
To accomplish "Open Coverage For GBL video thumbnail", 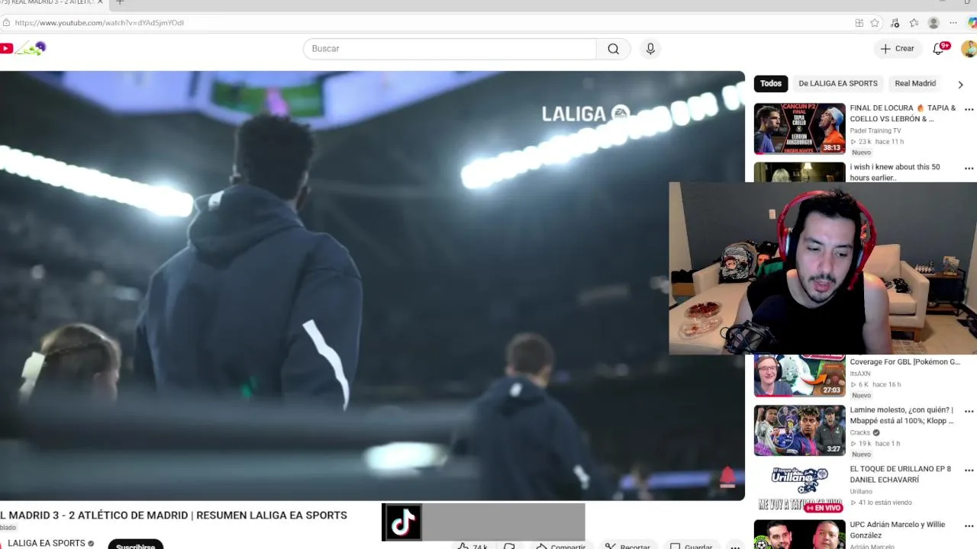I will [x=800, y=376].
